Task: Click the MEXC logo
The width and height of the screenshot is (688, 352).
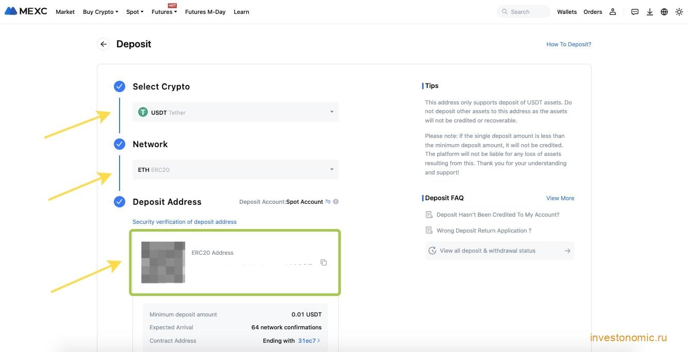Action: (26, 11)
